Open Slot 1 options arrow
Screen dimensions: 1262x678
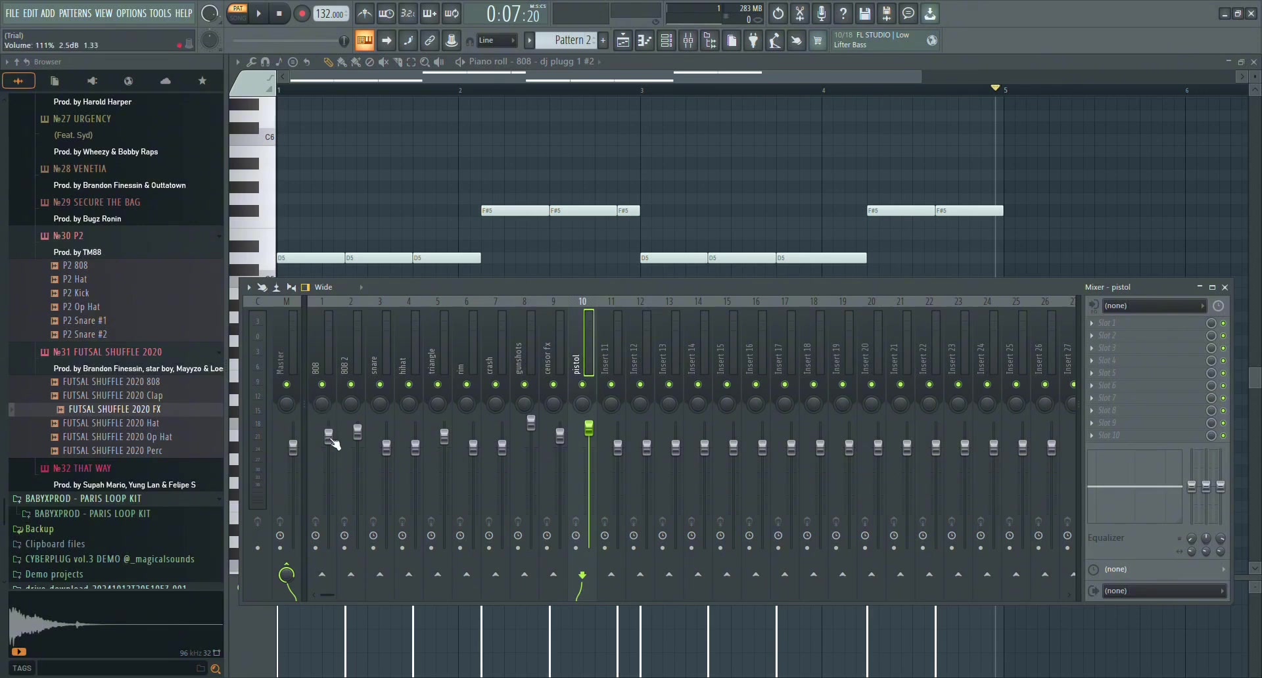pyautogui.click(x=1092, y=323)
